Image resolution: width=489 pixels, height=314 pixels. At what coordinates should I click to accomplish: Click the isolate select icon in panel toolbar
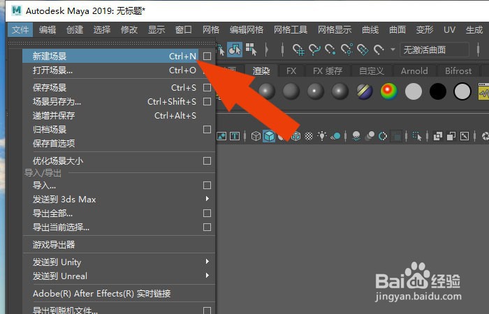pos(417,136)
